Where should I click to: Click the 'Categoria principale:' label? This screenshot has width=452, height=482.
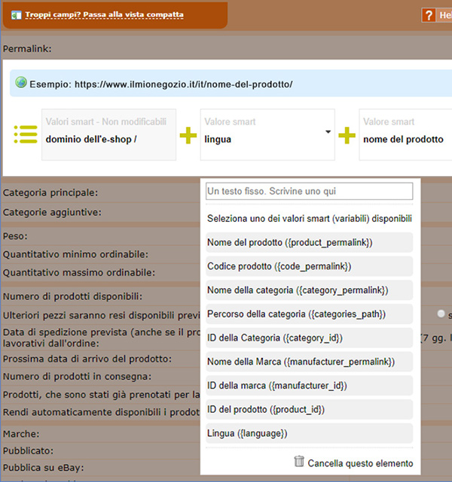point(50,192)
